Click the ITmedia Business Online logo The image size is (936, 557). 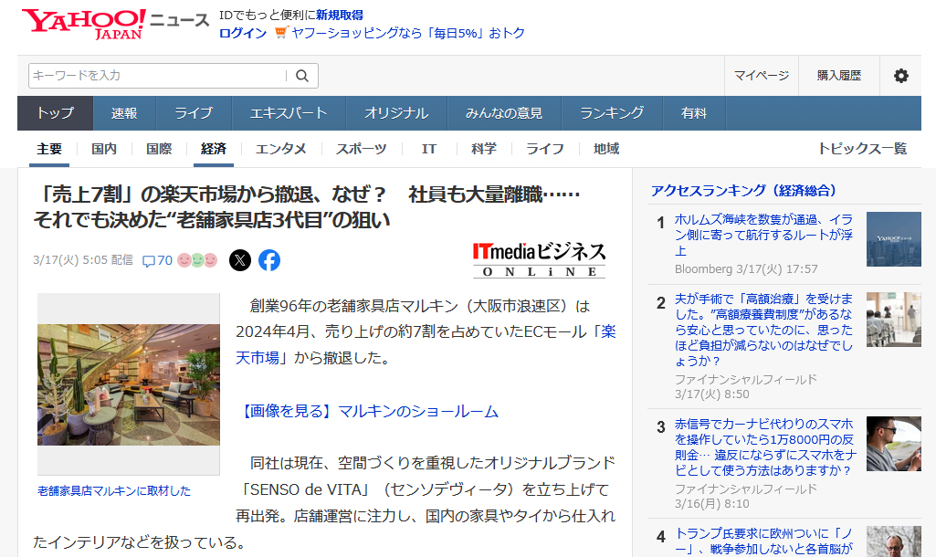[539, 259]
